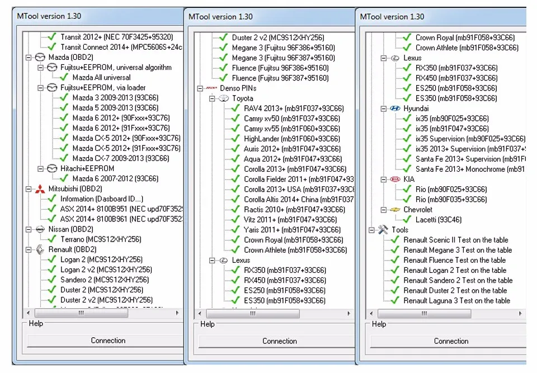Click the Mazda icon beside Fujitsu+EEPROM, via loader
This screenshot has height=373, width=537.
[52, 88]
